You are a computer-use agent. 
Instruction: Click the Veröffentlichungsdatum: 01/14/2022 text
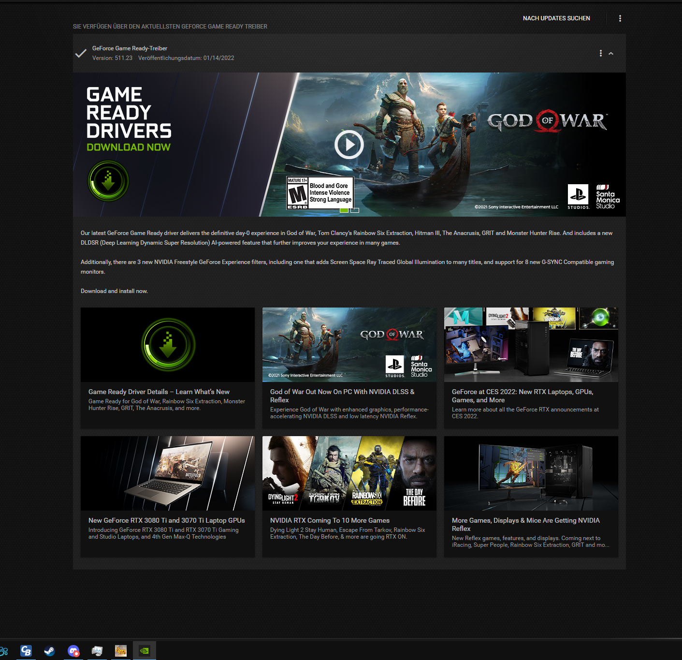coord(186,58)
